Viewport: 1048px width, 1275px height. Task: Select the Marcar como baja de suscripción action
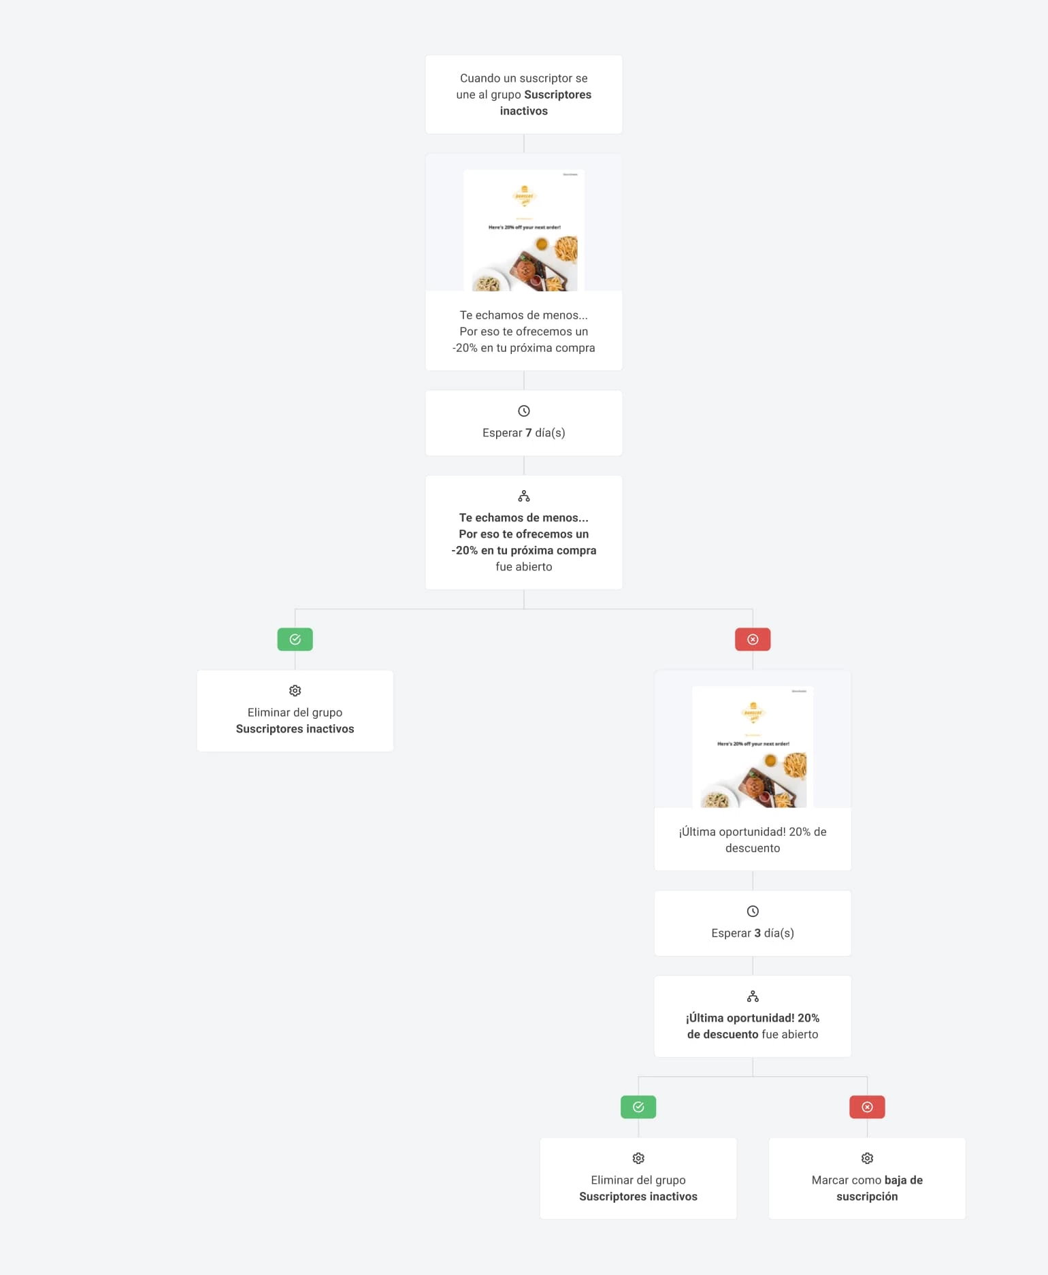[x=866, y=1188]
